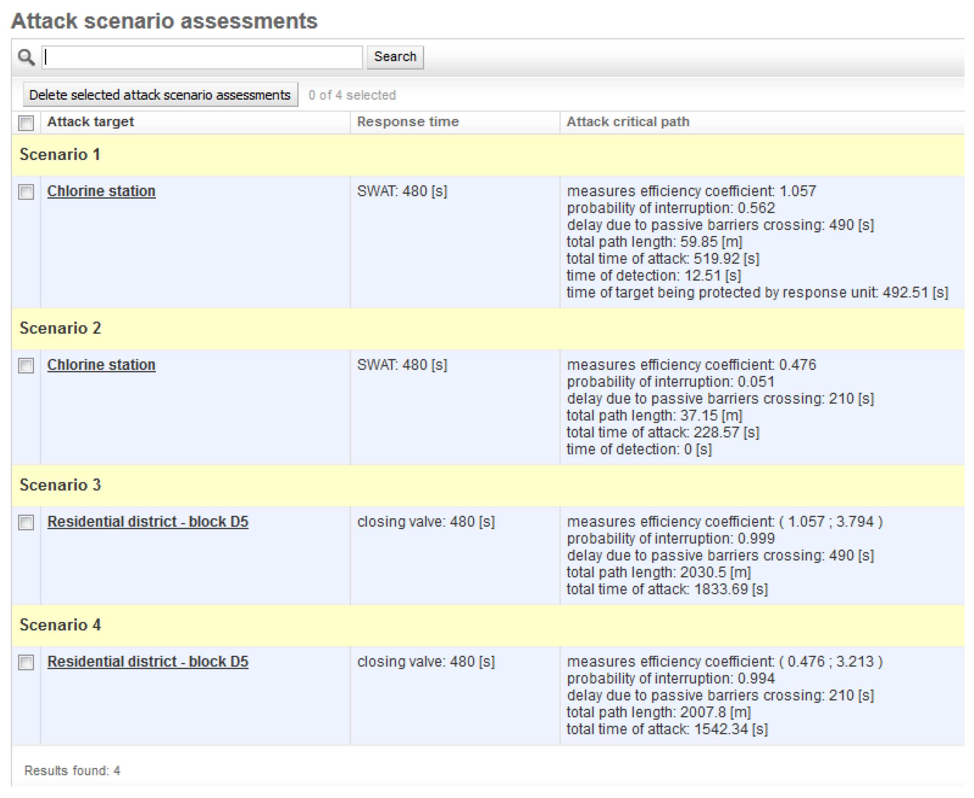974x798 pixels.
Task: Check the Scenario 1 Chlorine station checkbox
Action: click(x=26, y=192)
